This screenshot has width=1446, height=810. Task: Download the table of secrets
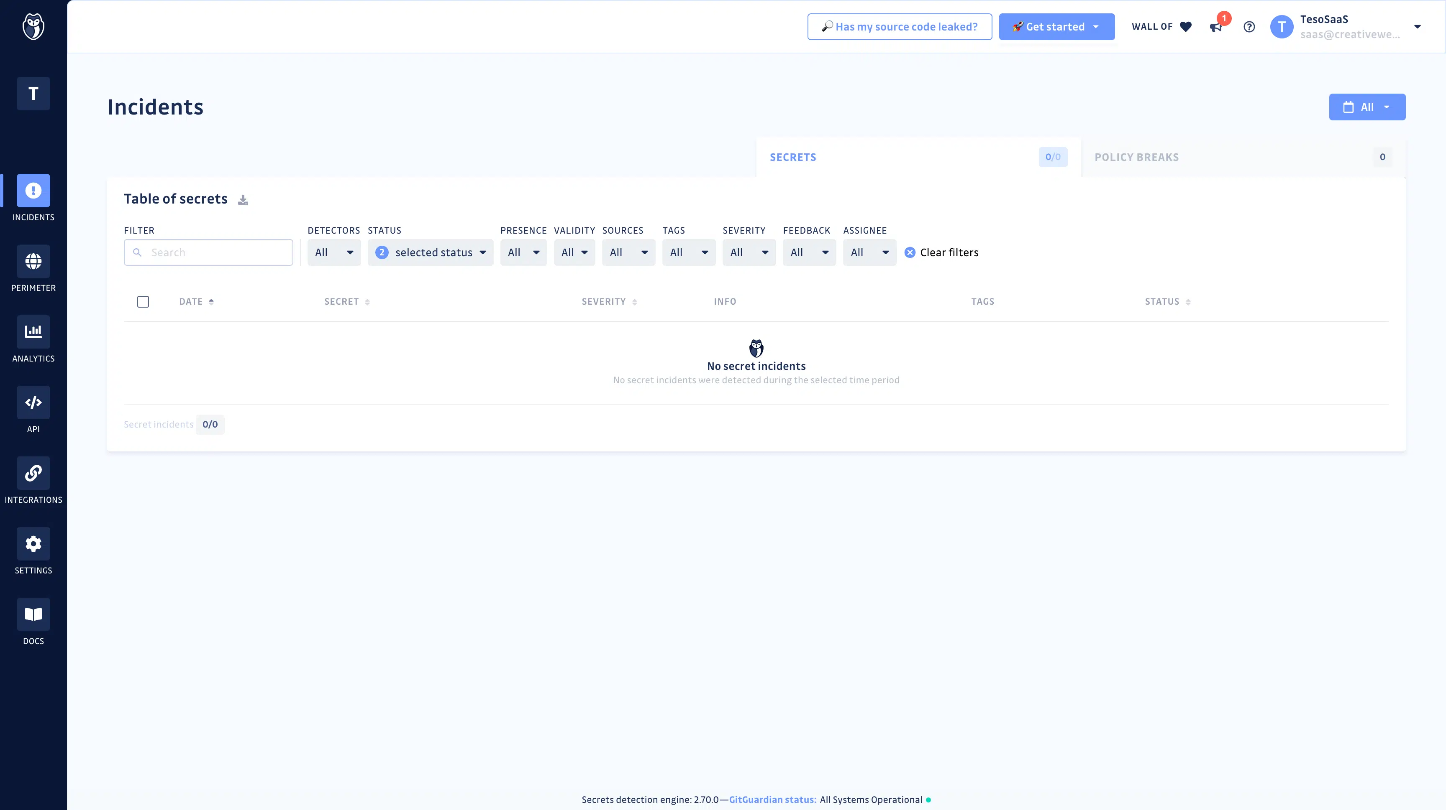(243, 199)
